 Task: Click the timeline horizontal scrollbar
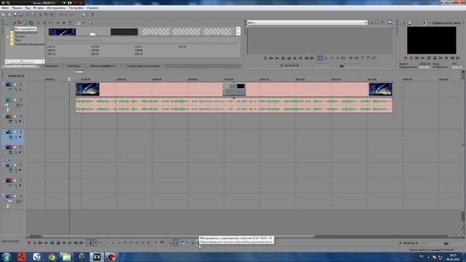(178, 237)
